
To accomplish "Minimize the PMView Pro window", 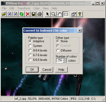I will pos(93,3).
